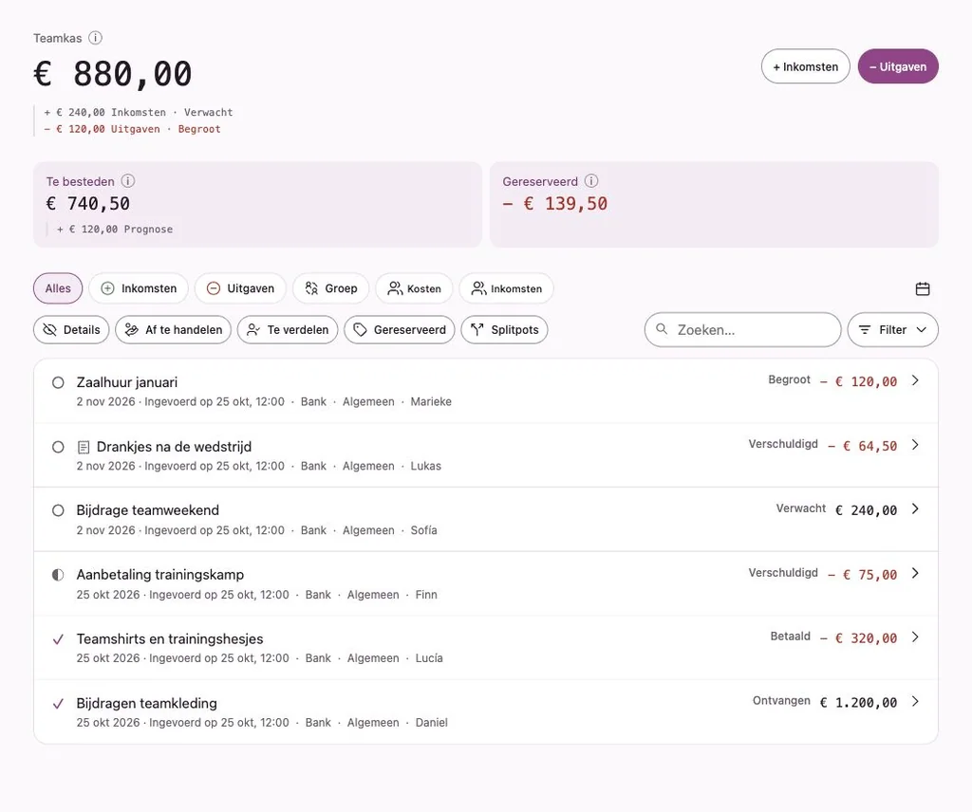Click the € 880,00 balance
Image resolution: width=972 pixels, height=812 pixels.
pos(113,74)
